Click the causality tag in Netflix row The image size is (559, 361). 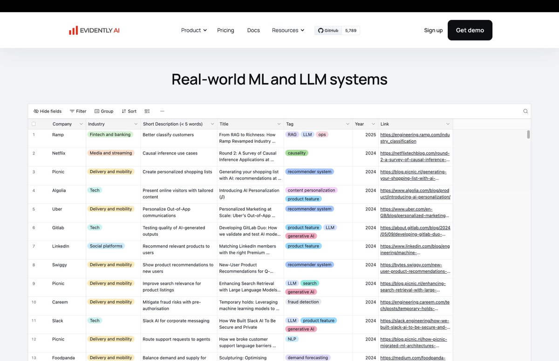tap(297, 153)
